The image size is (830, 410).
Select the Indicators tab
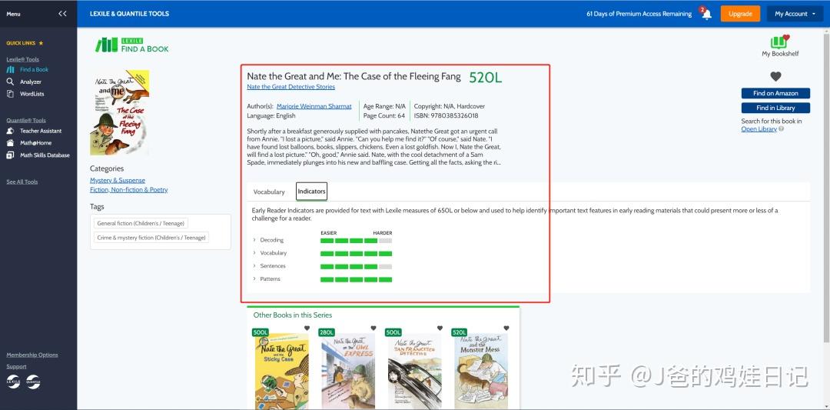pos(311,192)
